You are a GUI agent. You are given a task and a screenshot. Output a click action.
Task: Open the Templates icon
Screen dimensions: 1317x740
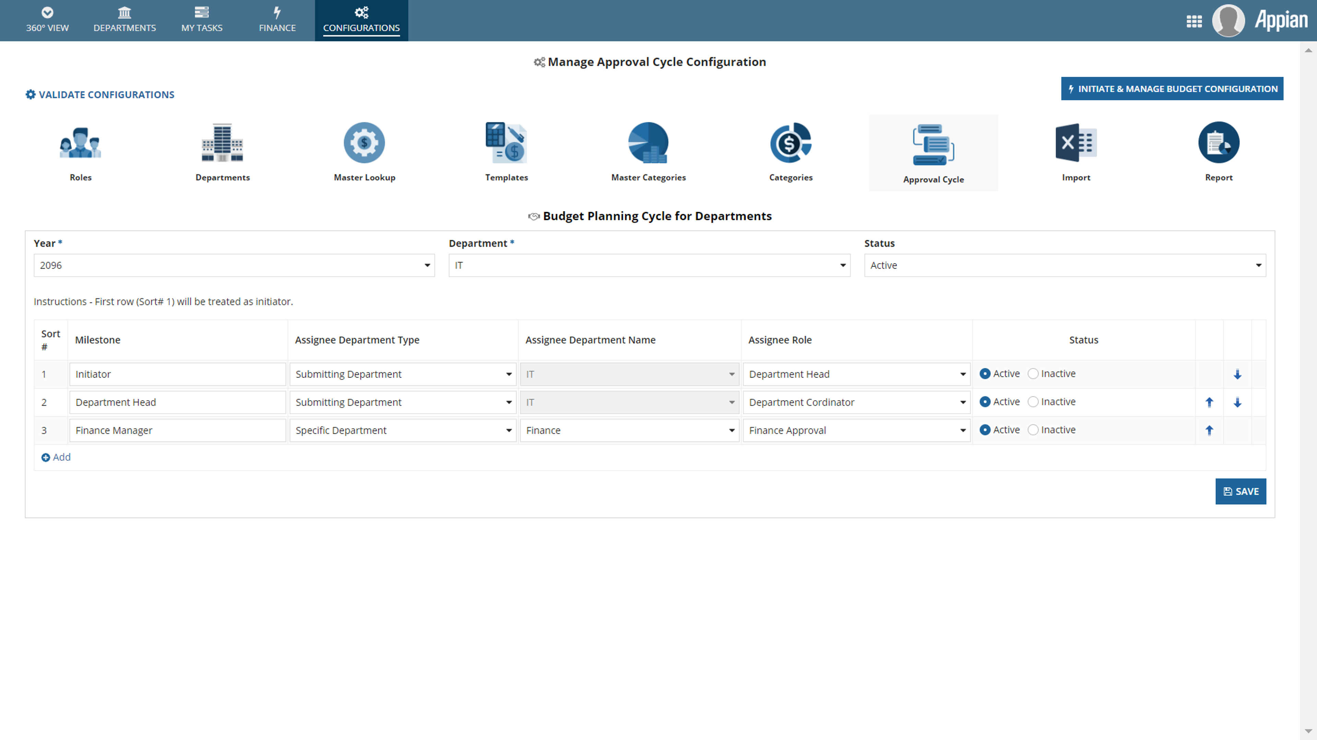pos(506,143)
